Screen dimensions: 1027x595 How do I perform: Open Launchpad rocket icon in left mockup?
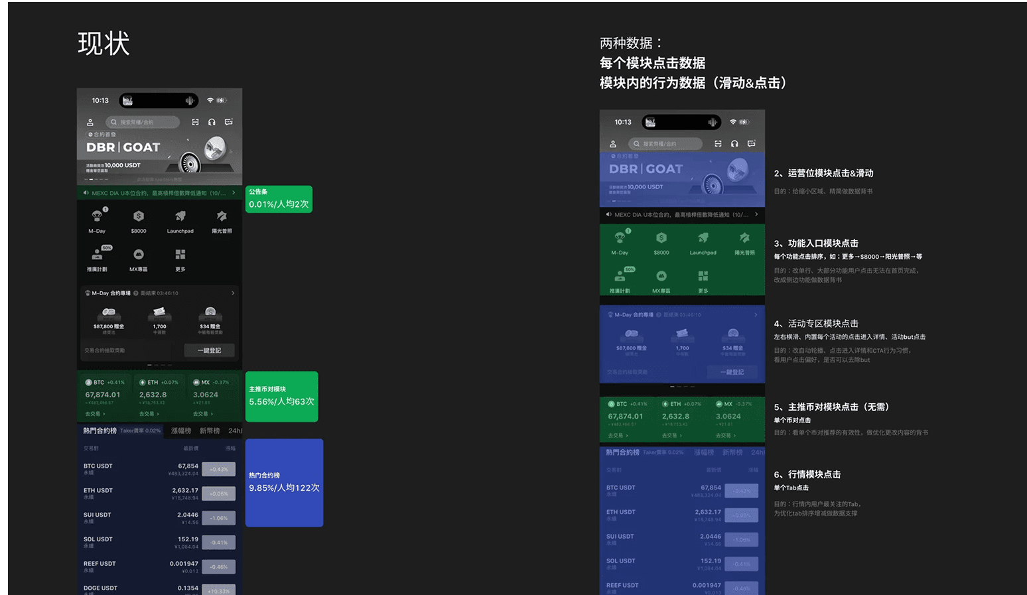pyautogui.click(x=180, y=217)
